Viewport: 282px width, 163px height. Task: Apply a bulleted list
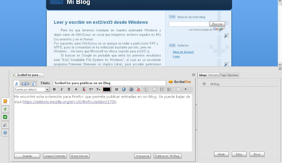click(x=169, y=89)
